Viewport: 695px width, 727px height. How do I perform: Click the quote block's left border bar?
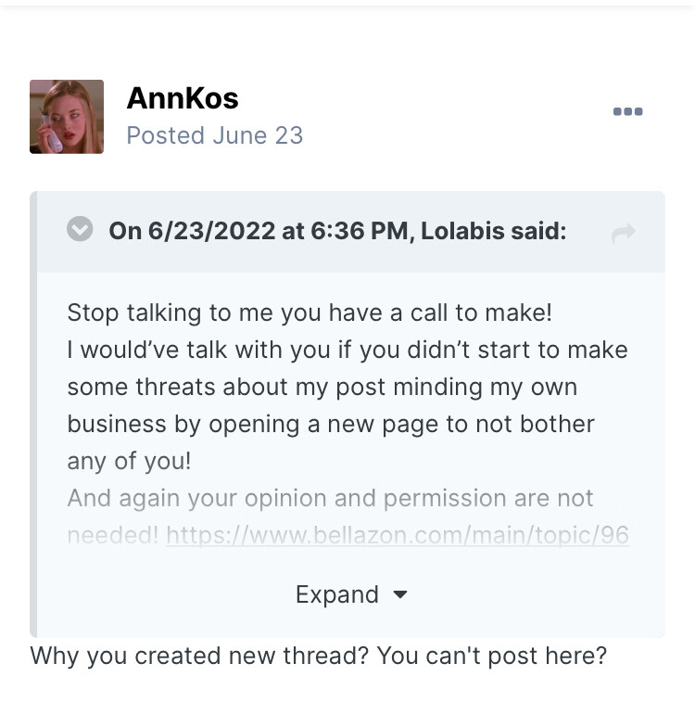33,414
